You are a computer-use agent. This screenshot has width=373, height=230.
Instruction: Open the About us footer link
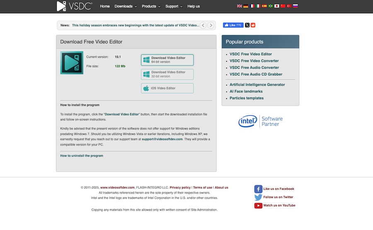pyautogui.click(x=221, y=187)
